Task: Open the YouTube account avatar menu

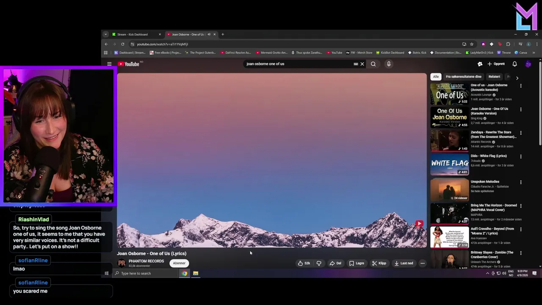Action: [528, 64]
